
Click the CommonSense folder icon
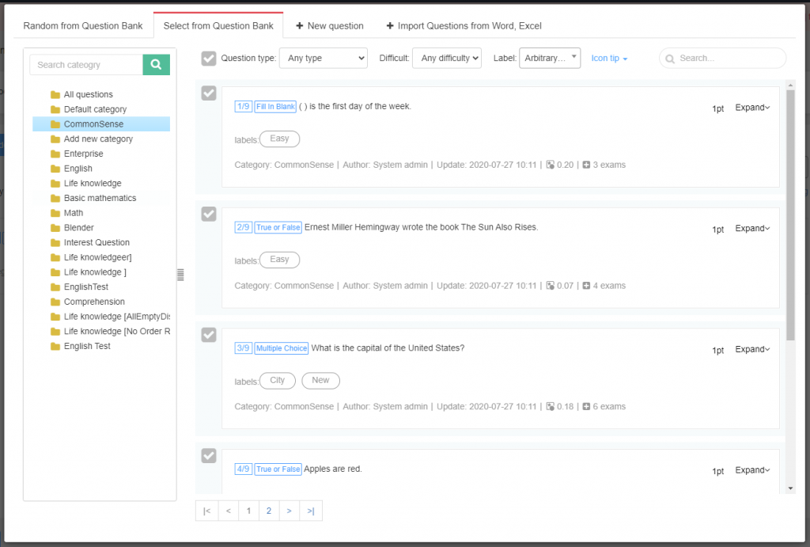click(55, 124)
